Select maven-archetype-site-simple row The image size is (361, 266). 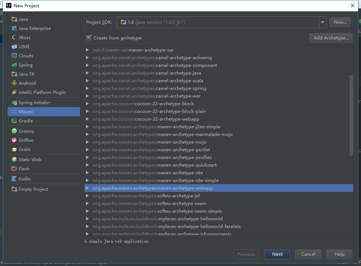click(219, 180)
